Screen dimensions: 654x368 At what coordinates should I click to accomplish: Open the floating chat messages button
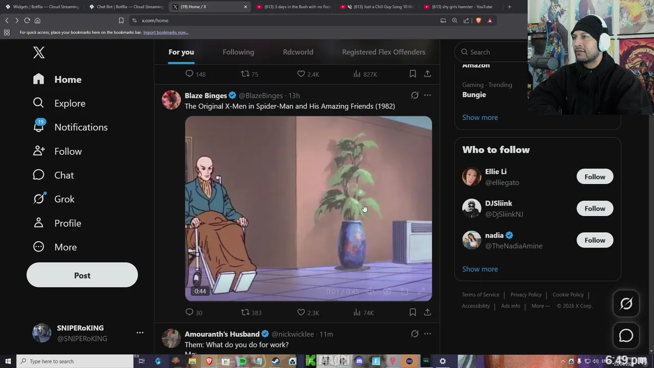point(626,336)
